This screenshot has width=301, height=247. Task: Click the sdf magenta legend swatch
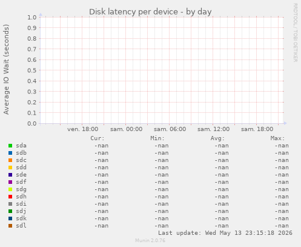point(10,182)
